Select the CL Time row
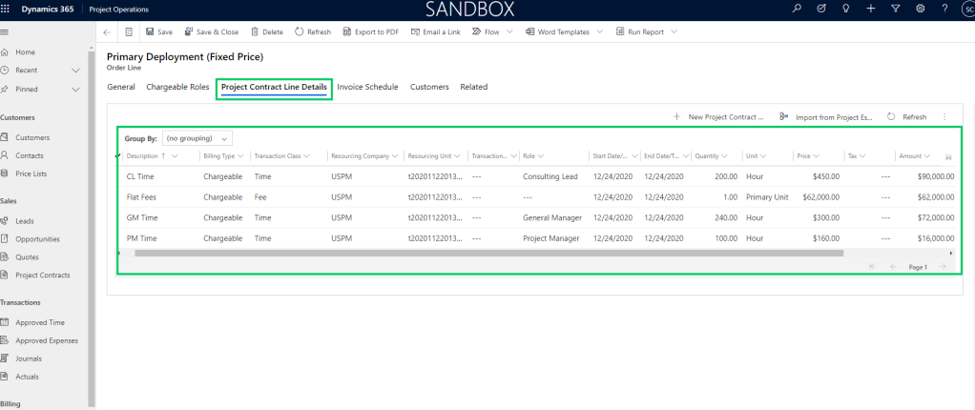The width and height of the screenshot is (975, 410). tap(140, 176)
